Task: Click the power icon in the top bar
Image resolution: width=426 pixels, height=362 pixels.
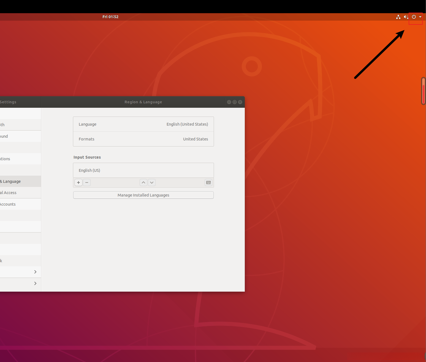Action: (414, 17)
